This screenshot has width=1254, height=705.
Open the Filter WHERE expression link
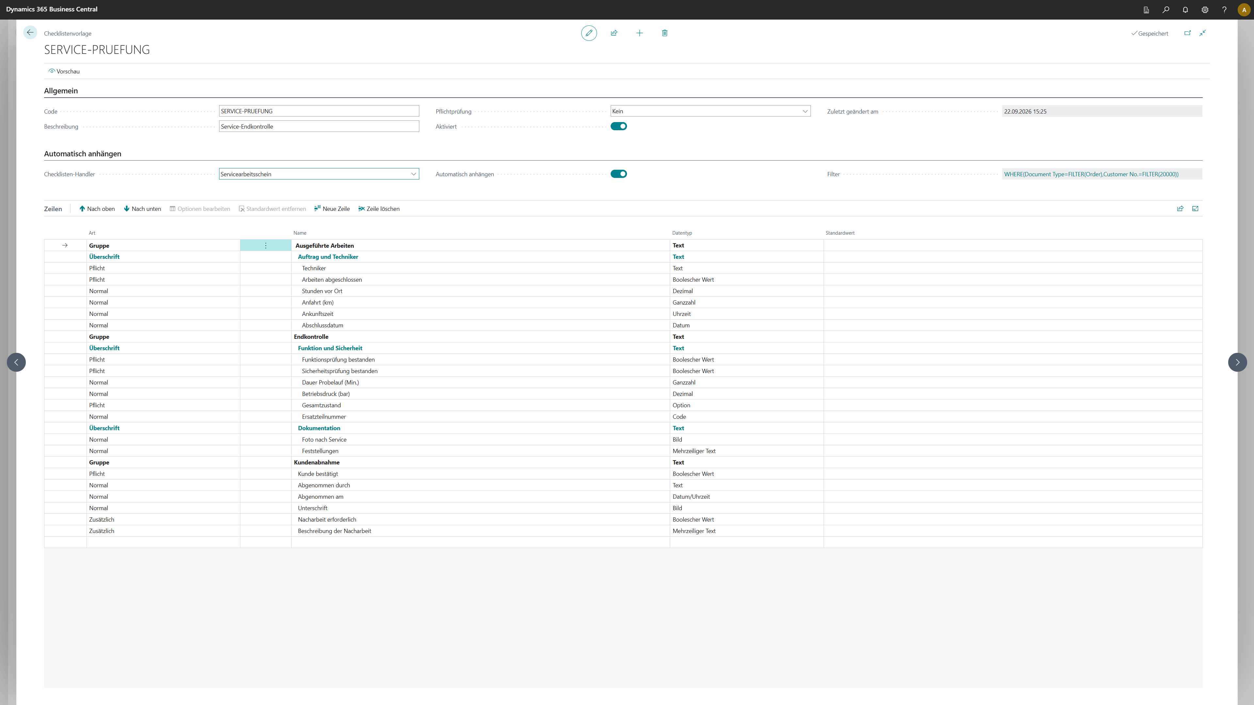tap(1091, 174)
